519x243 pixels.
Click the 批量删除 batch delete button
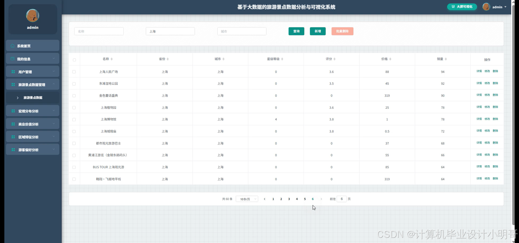(x=342, y=31)
